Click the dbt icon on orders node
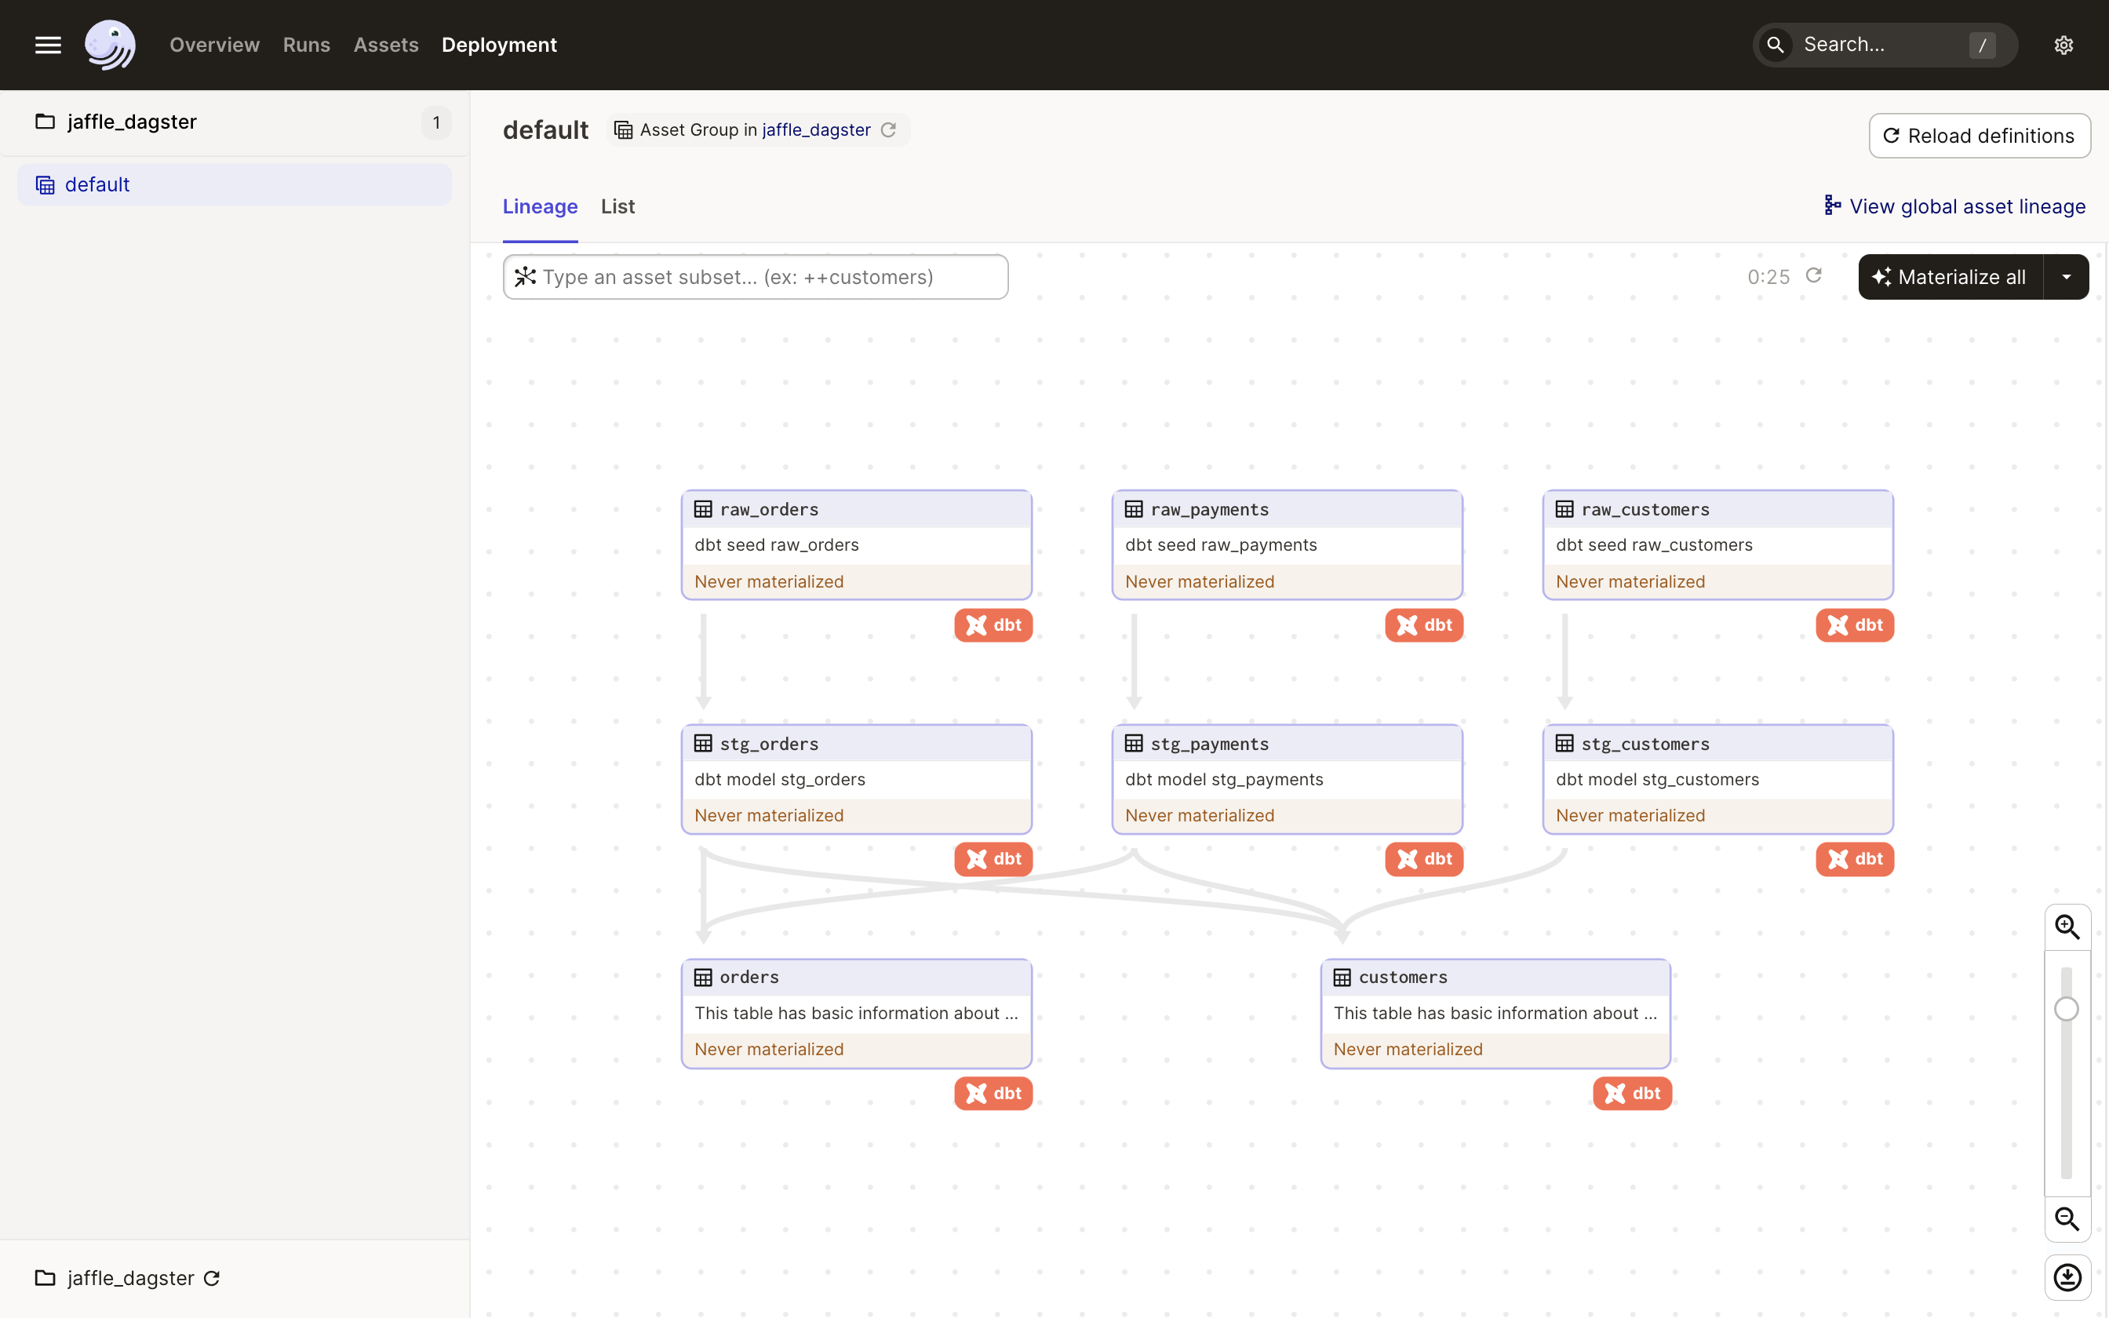The height and width of the screenshot is (1318, 2109). [x=992, y=1092]
